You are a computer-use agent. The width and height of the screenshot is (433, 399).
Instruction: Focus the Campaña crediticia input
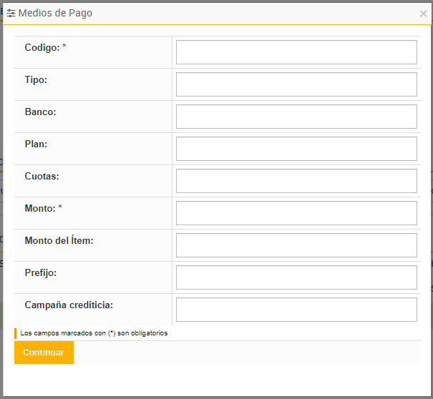(x=296, y=310)
